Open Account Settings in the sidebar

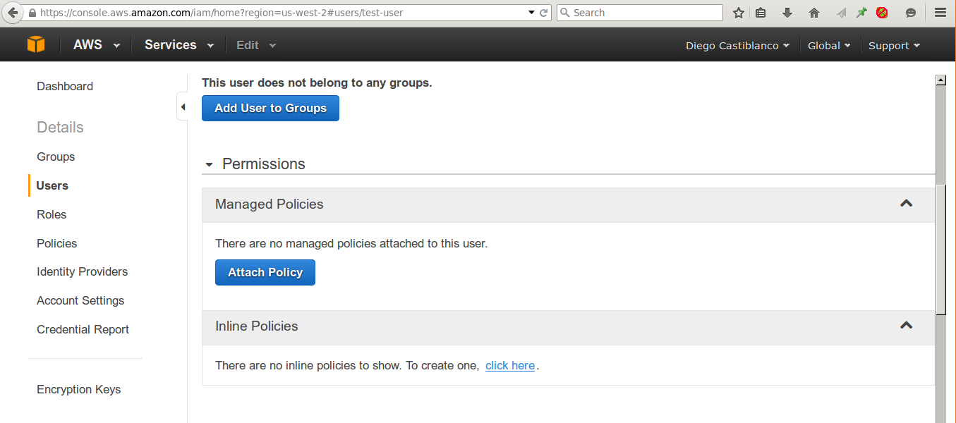[80, 300]
